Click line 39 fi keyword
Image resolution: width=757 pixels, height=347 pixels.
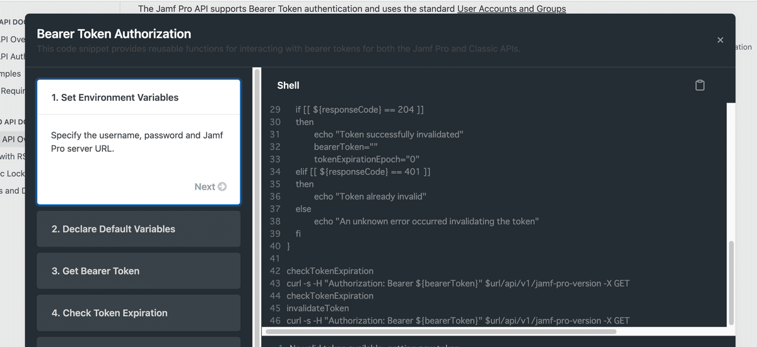pos(298,234)
